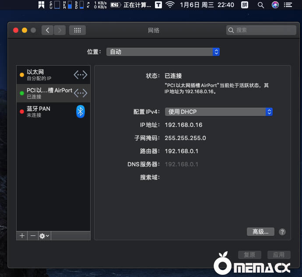The height and width of the screenshot is (277, 302).
Task: Click the Bluetooth icon beside 蓝牙 PAN
Action: [81, 112]
